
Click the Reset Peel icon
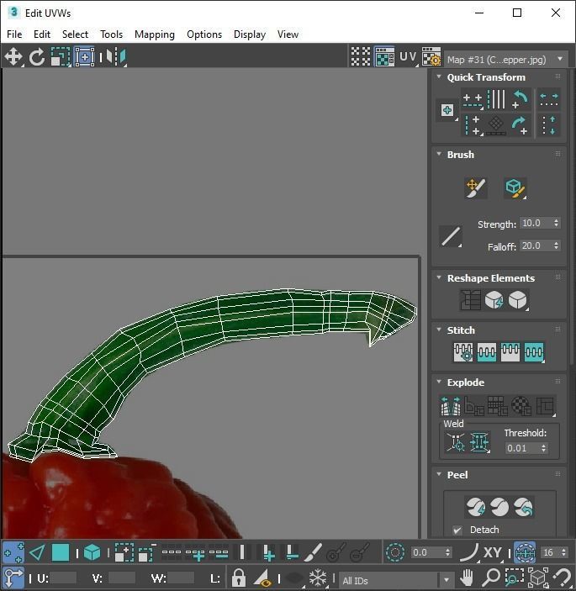523,507
